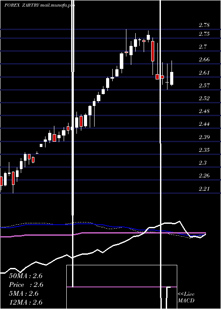
Task: Click the 2.35 price axis label
Action: tap(204, 150)
